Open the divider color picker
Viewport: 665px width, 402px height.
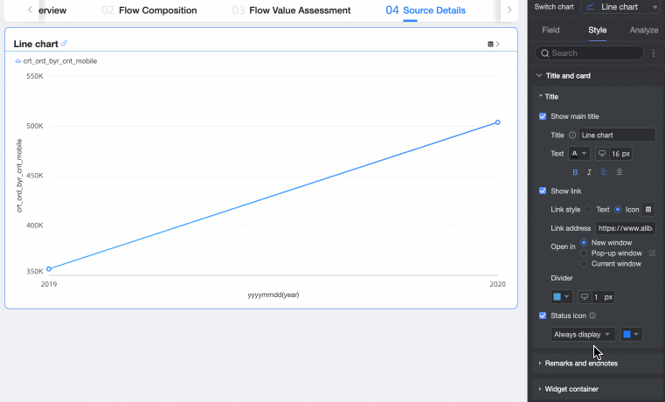click(561, 297)
